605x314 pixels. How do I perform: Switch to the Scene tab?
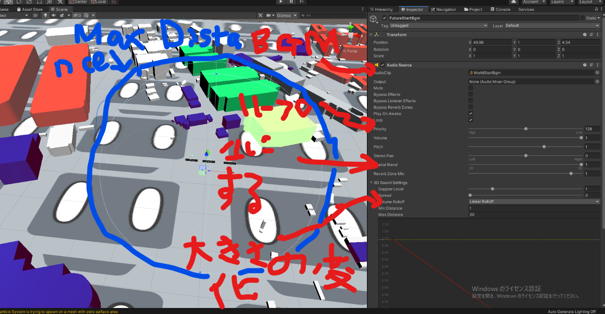pyautogui.click(x=59, y=9)
